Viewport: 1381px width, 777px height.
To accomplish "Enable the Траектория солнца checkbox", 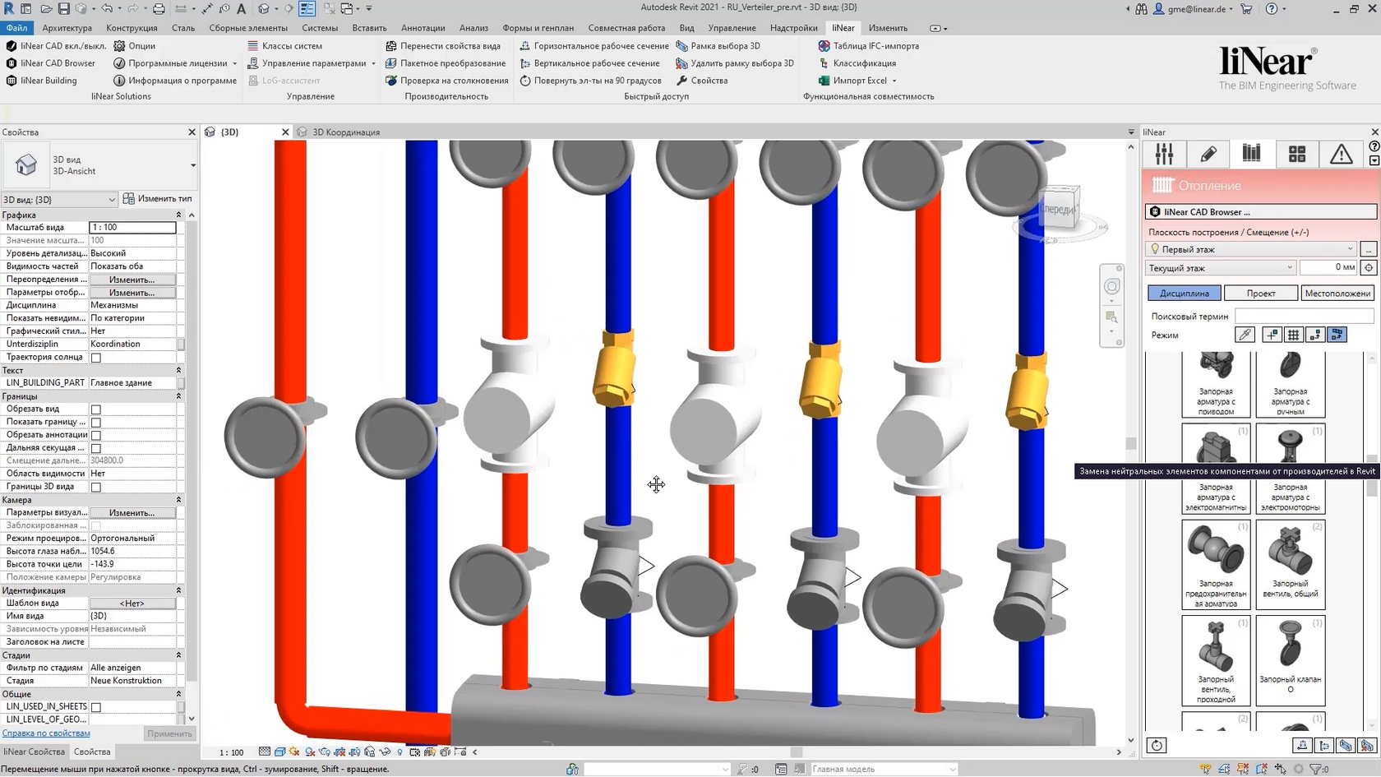I will [96, 358].
